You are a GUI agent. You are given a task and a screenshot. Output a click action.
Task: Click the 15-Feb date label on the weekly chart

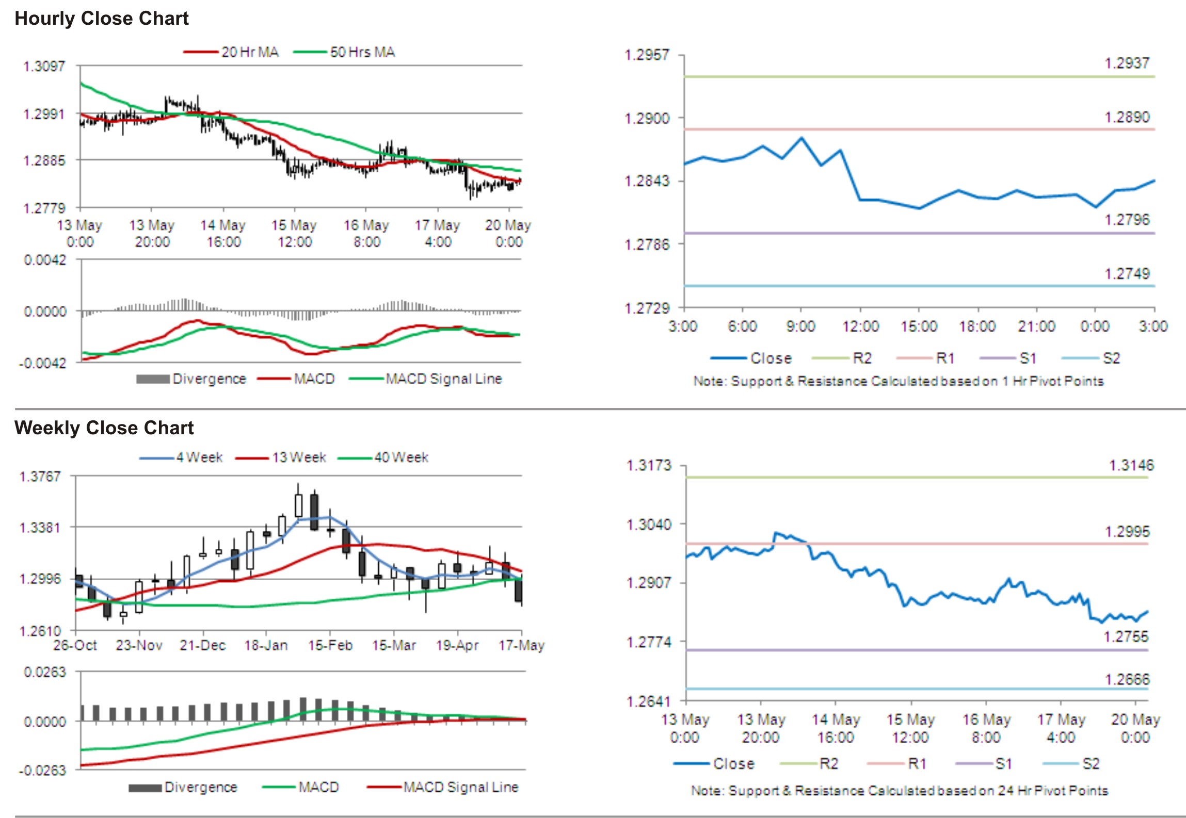click(x=330, y=645)
